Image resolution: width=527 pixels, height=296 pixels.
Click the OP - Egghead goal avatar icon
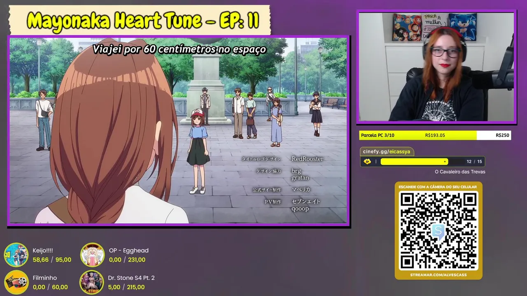click(x=92, y=255)
